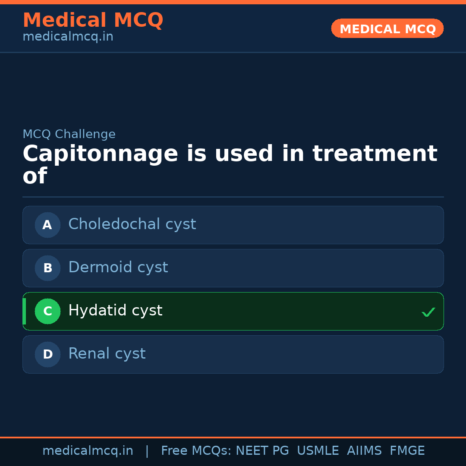
Task: Click the Medical MCQ title logo
Action: tap(93, 20)
